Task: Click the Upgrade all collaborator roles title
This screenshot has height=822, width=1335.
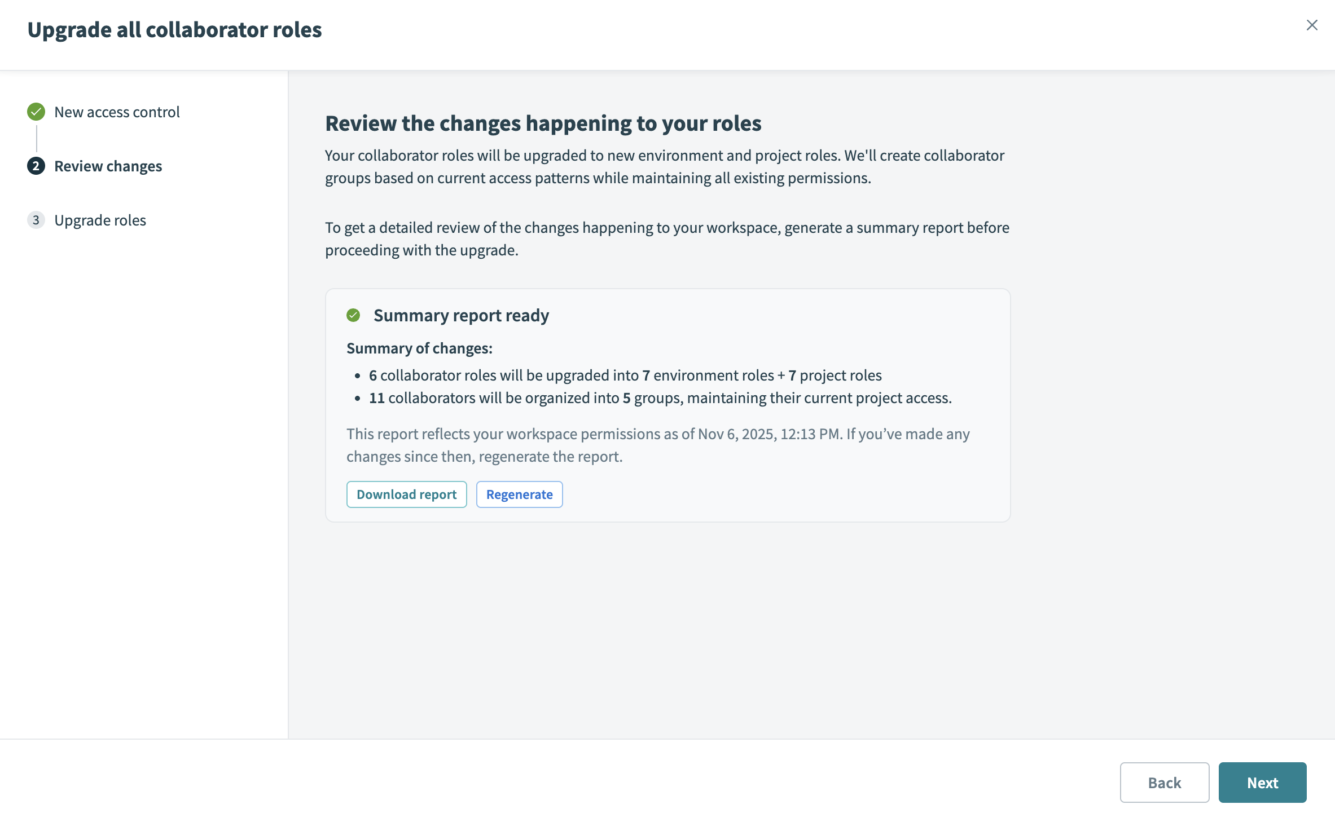Action: [174, 29]
